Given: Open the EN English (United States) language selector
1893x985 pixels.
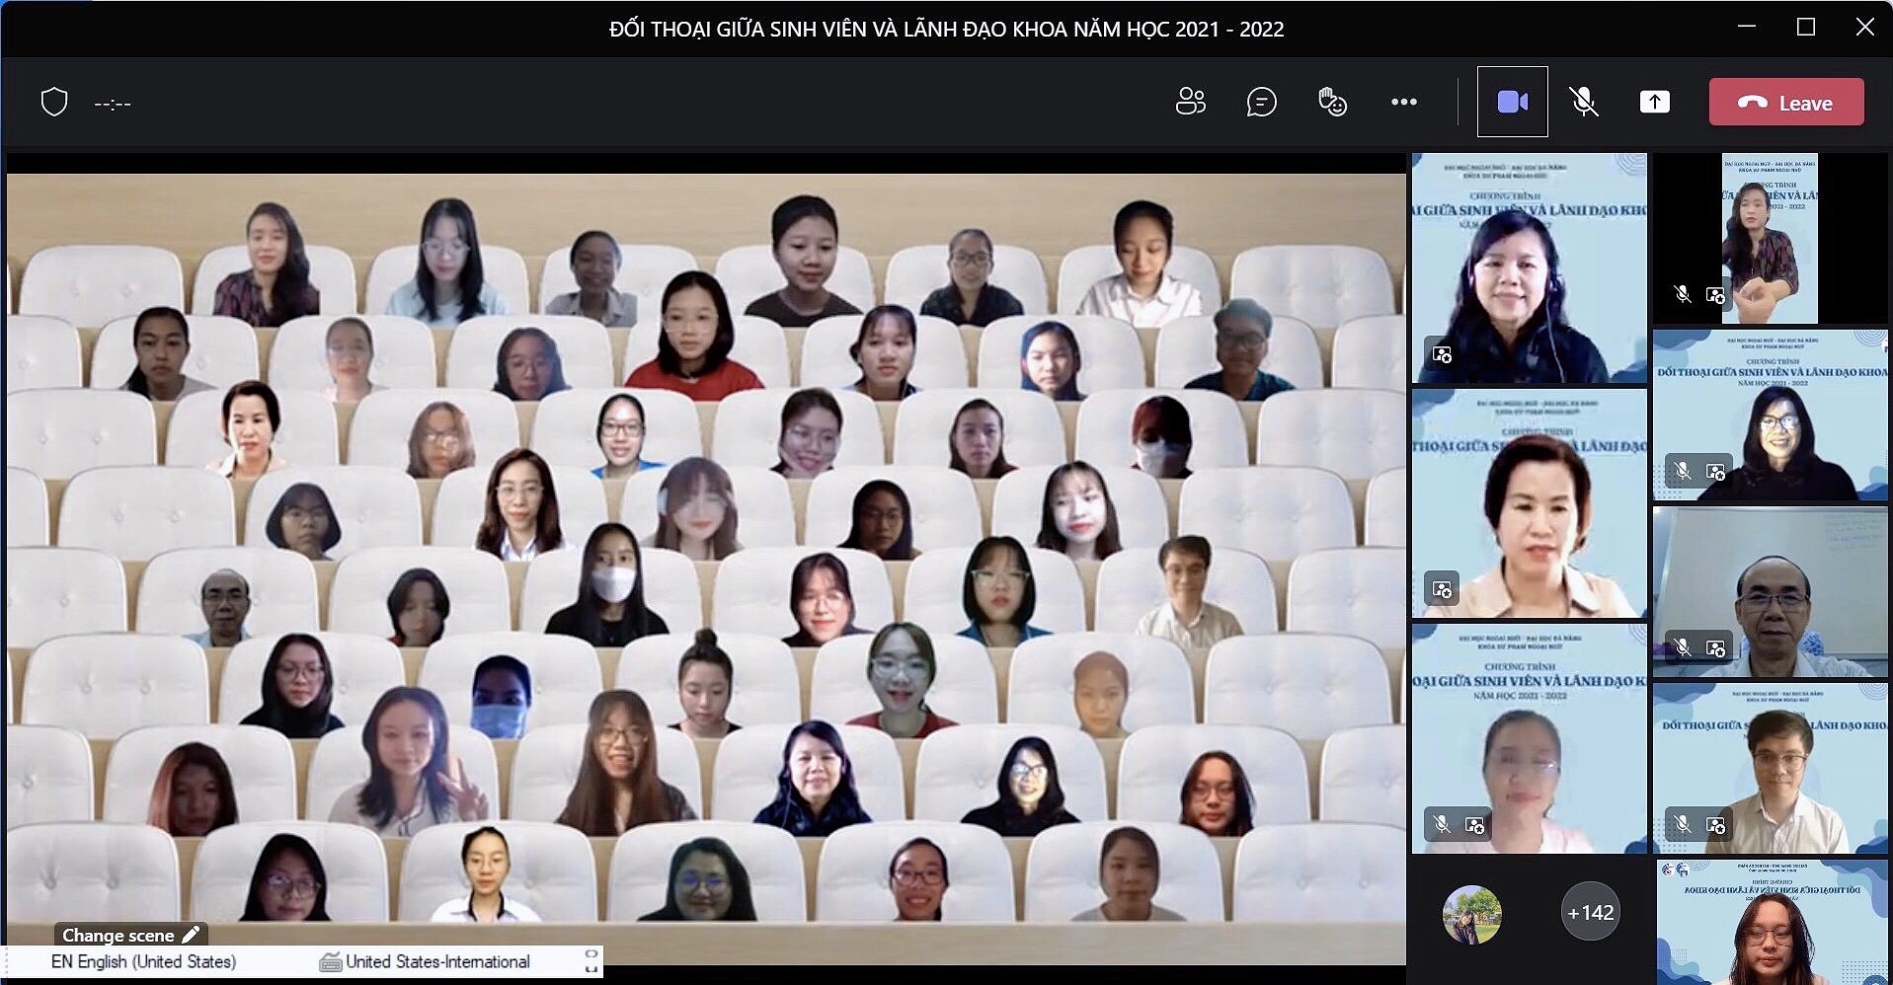Looking at the screenshot, I should 143,961.
